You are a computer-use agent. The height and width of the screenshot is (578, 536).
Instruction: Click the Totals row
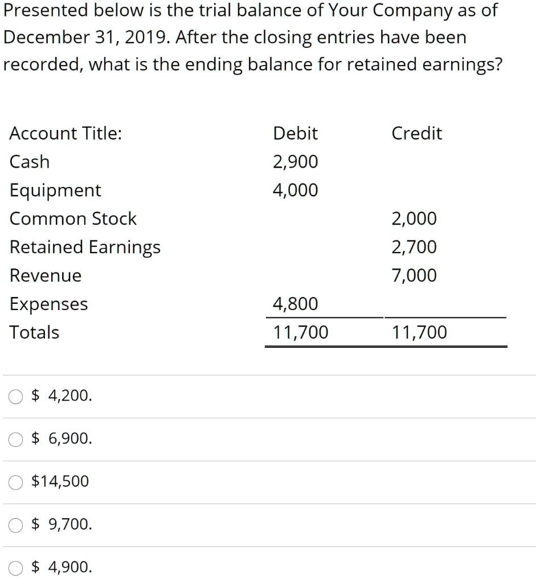(x=34, y=333)
